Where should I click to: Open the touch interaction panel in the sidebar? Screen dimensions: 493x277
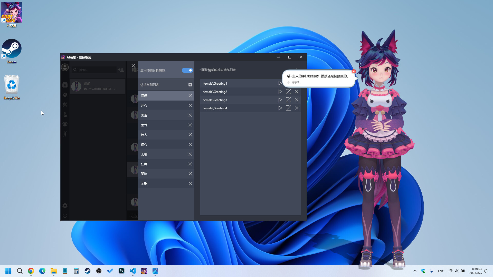coord(65,115)
